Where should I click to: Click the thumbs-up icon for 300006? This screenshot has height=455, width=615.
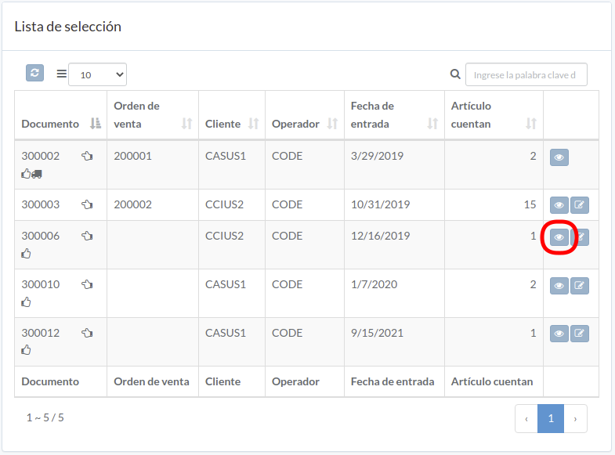click(26, 254)
